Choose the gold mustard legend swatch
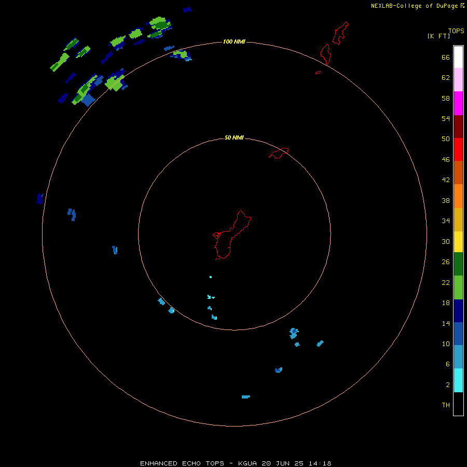Screen dimensions: 467x467 click(458, 220)
